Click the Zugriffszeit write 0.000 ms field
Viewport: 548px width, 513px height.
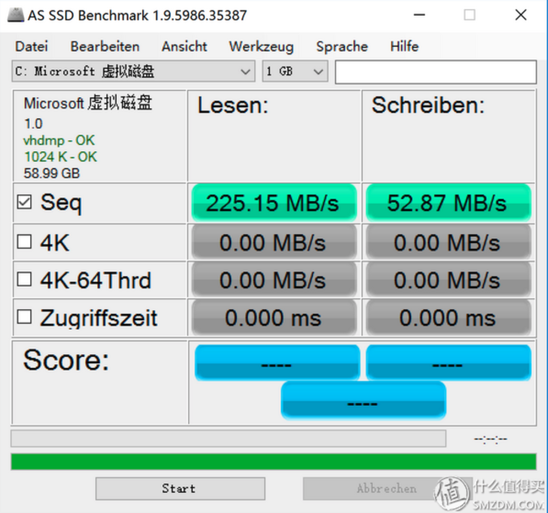click(x=448, y=318)
